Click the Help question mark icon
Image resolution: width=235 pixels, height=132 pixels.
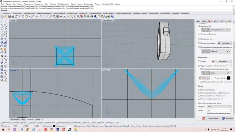(x=112, y=16)
